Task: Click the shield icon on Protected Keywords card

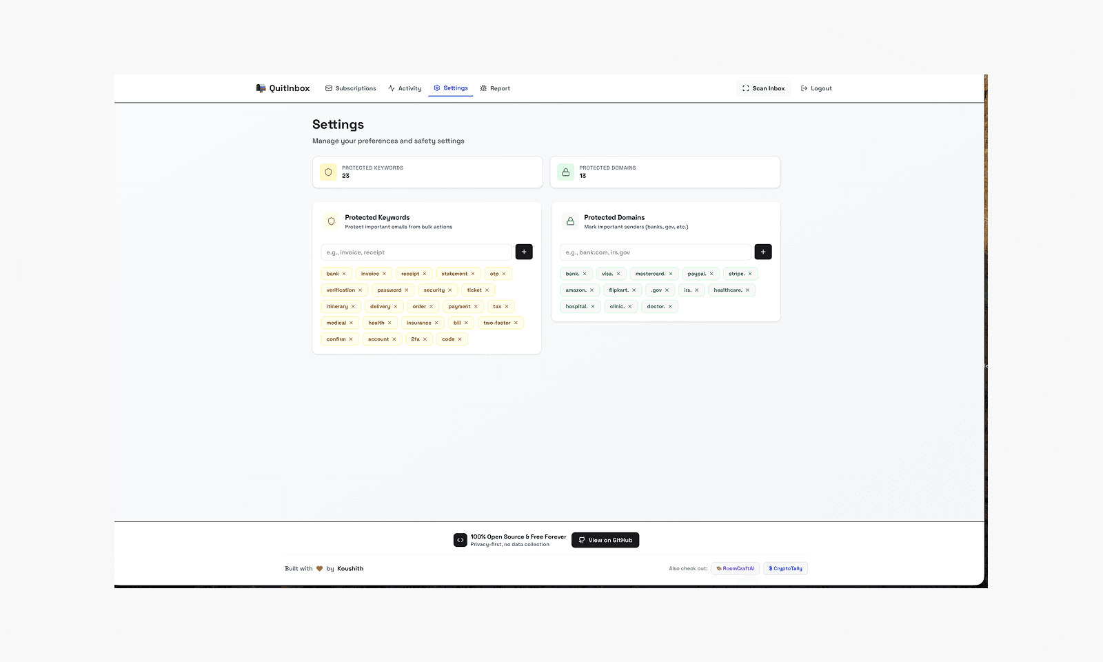Action: click(332, 221)
